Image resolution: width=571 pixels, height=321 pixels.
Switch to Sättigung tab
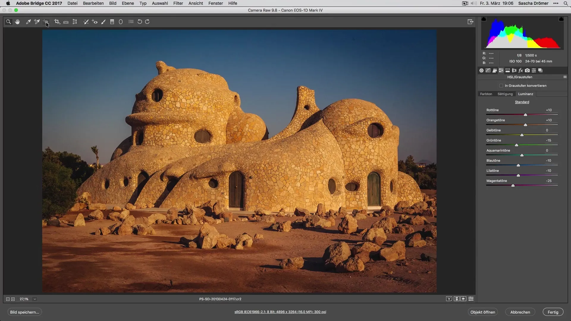click(x=505, y=94)
